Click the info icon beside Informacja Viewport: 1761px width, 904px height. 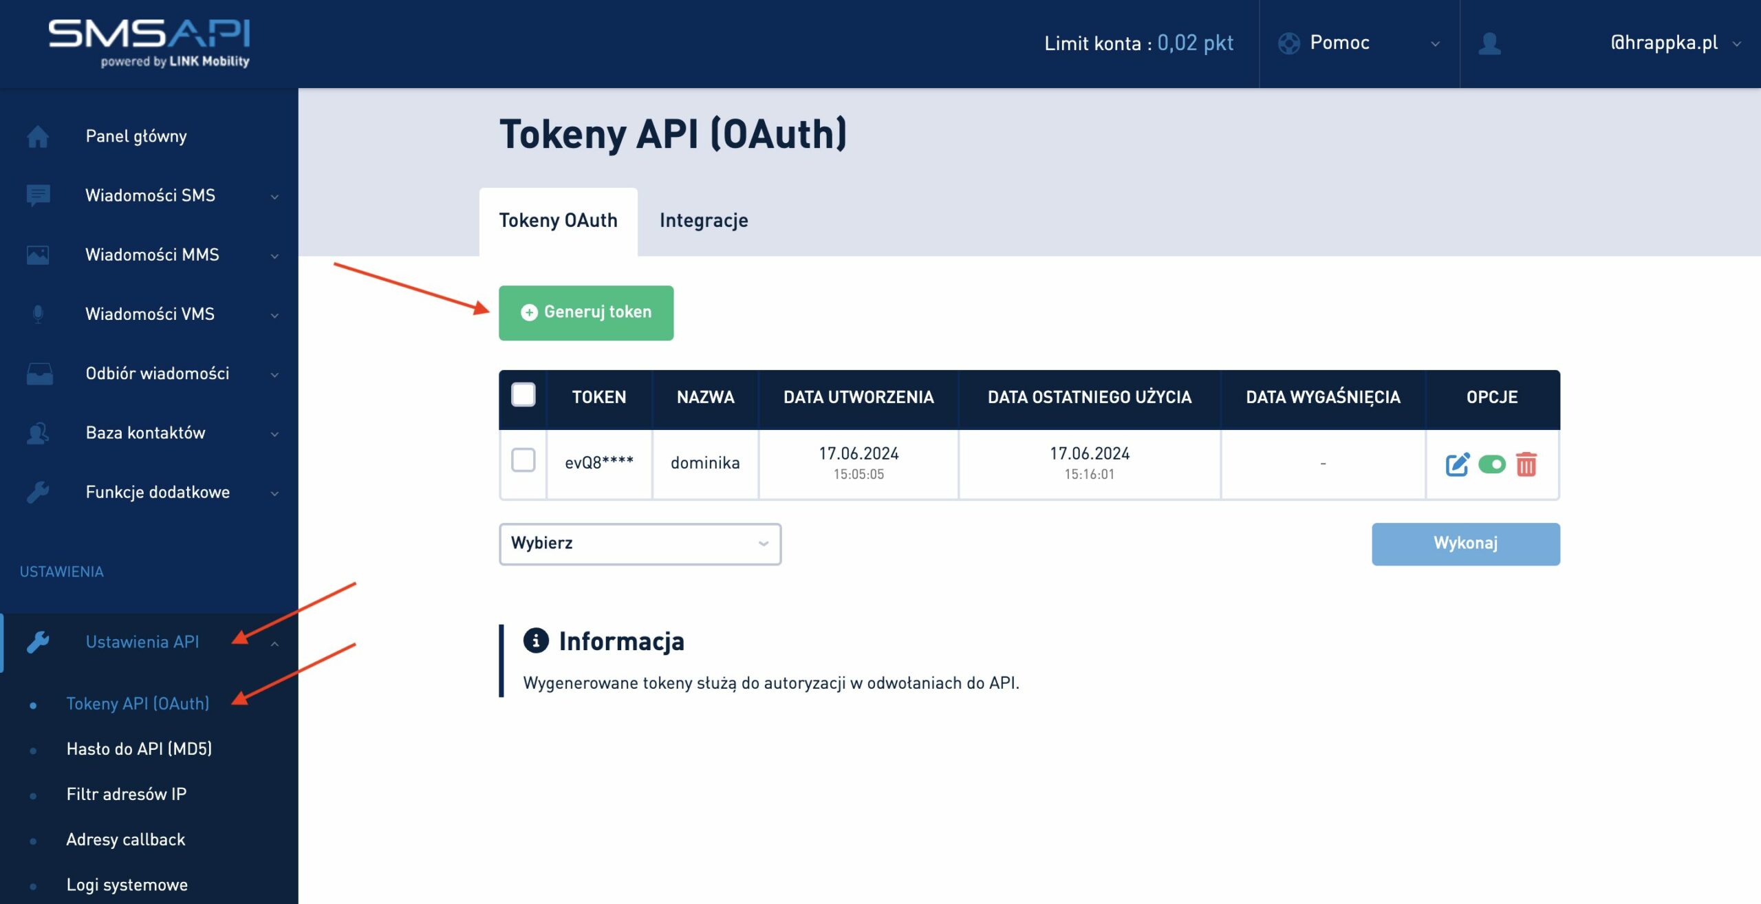pyautogui.click(x=536, y=641)
